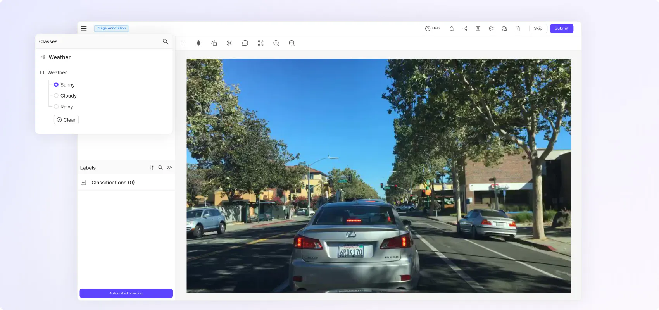Search classes with magnifier icon

point(165,41)
